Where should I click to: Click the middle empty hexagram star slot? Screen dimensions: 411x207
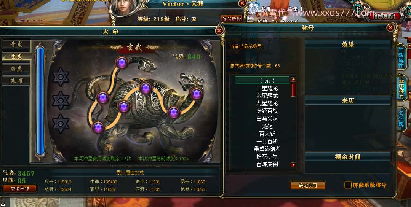(x=61, y=100)
